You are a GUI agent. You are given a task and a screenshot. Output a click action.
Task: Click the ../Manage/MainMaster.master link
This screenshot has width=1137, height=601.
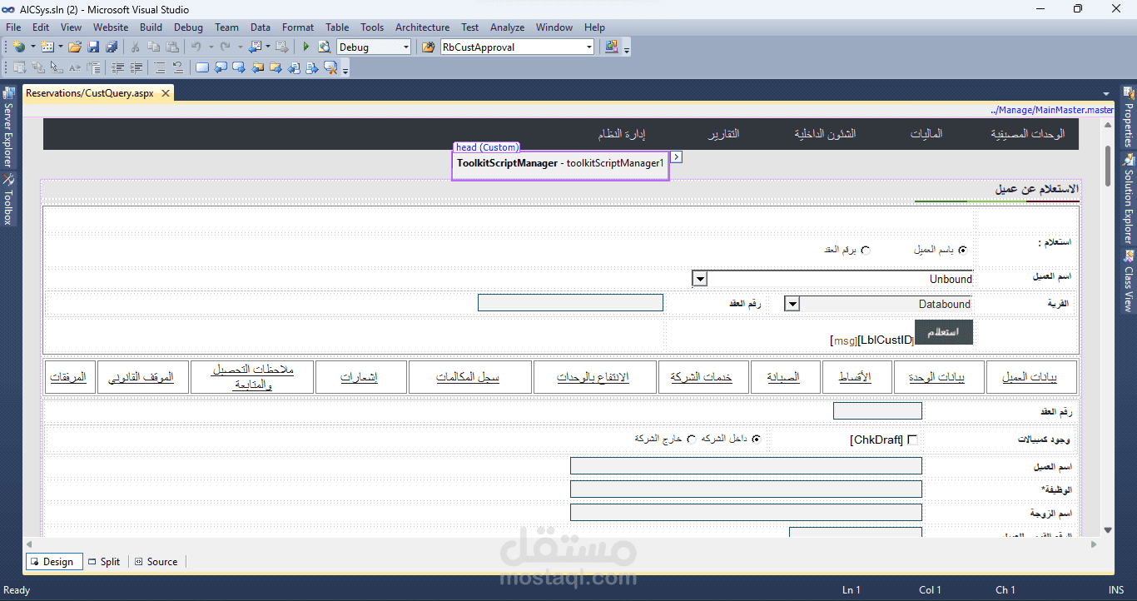click(1052, 110)
